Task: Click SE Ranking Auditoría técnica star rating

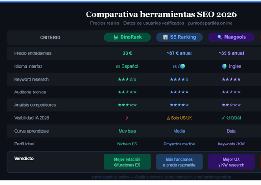Action: coord(179,92)
